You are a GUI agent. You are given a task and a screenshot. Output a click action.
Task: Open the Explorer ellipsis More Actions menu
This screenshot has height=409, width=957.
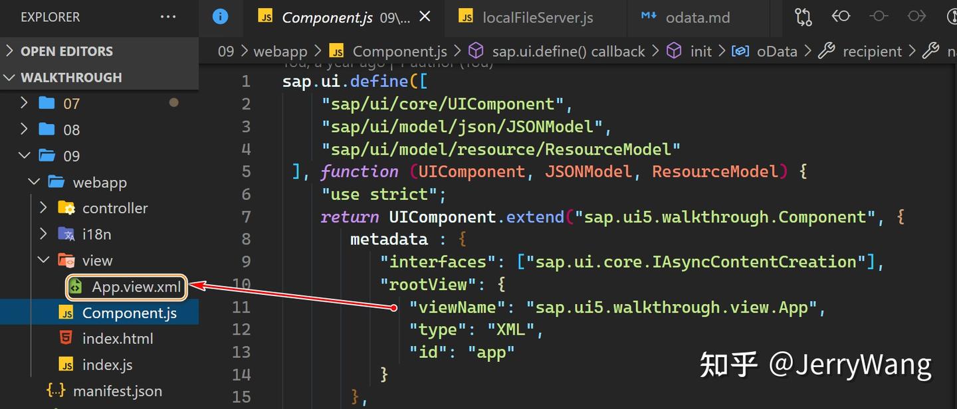coord(167,17)
